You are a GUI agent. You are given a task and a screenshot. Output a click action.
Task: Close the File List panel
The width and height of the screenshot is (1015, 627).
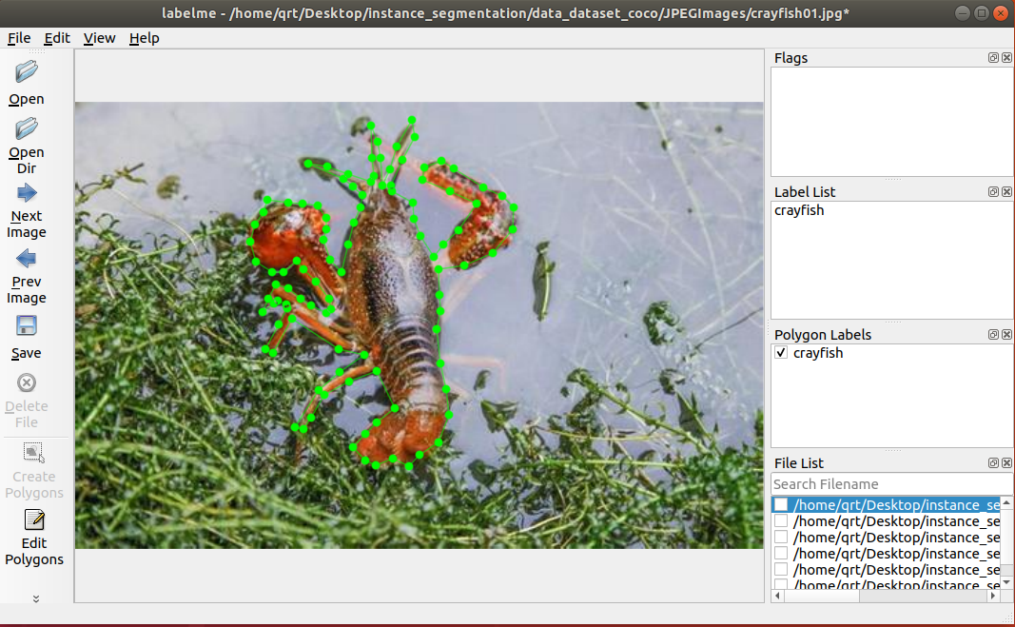click(1006, 463)
